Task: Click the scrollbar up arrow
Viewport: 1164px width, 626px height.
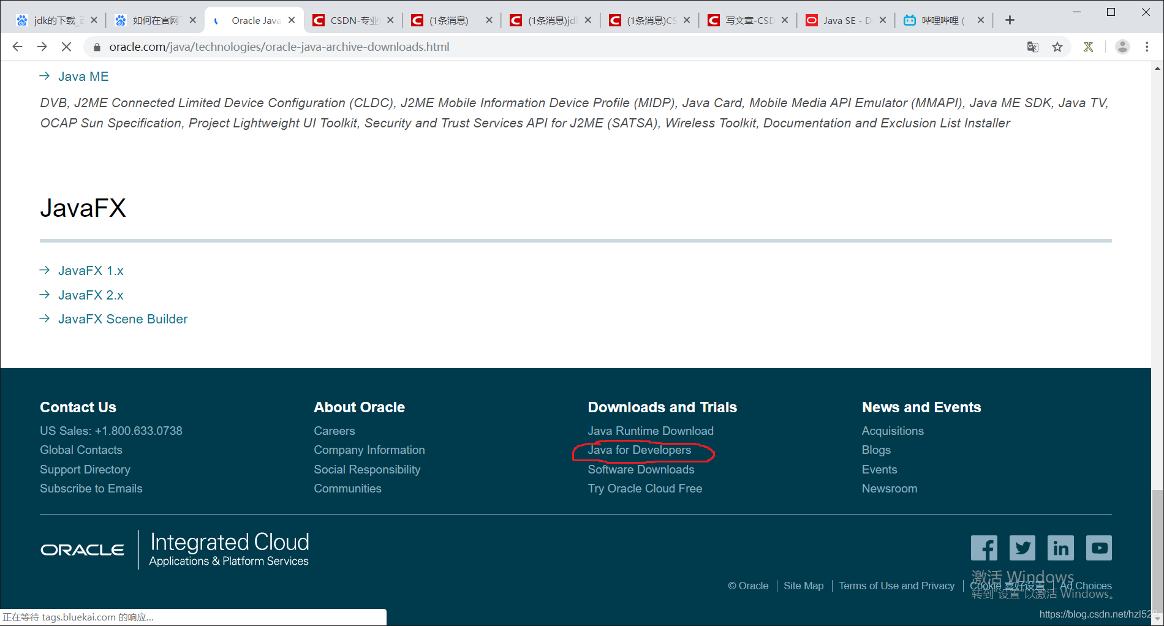Action: 1157,68
